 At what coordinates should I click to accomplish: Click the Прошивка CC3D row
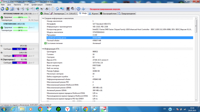coord(120,35)
